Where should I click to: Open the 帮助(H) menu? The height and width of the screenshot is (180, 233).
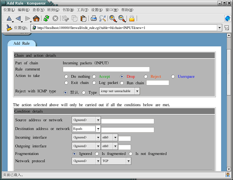[x=127, y=10]
